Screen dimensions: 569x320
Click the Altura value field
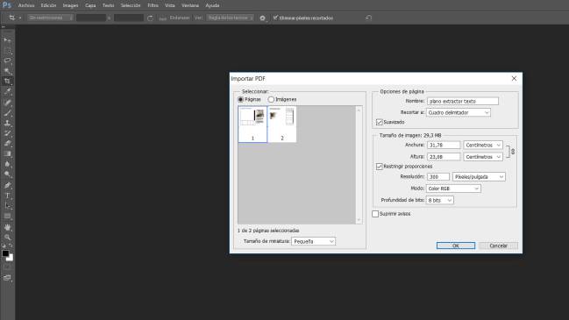444,157
